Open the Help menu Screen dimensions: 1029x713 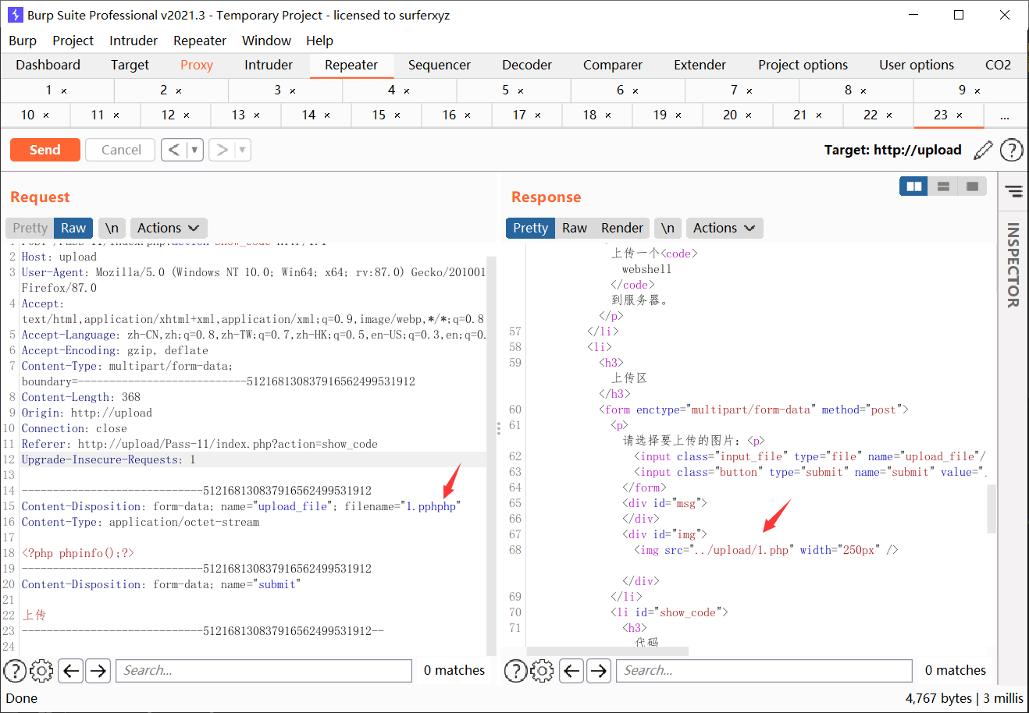[319, 41]
